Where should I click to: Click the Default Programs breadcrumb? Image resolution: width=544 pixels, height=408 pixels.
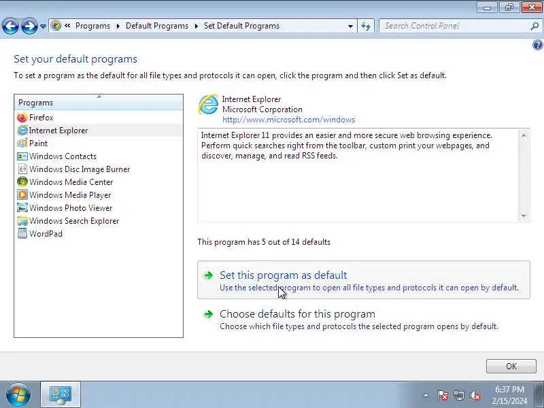click(157, 26)
